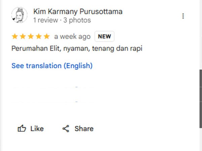Click the first gold rating star
The height and width of the screenshot is (151, 202).
[15, 36]
